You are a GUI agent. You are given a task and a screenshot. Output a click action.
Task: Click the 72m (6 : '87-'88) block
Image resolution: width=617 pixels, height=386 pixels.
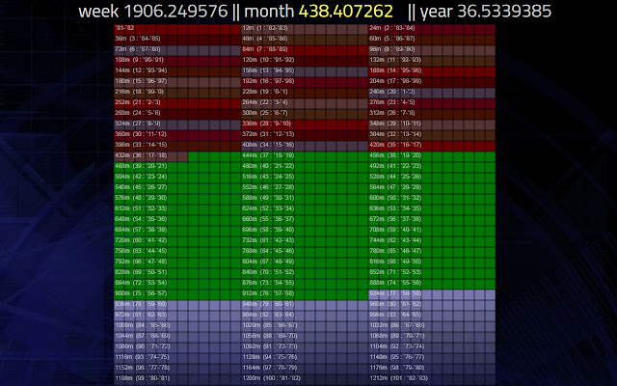click(177, 49)
